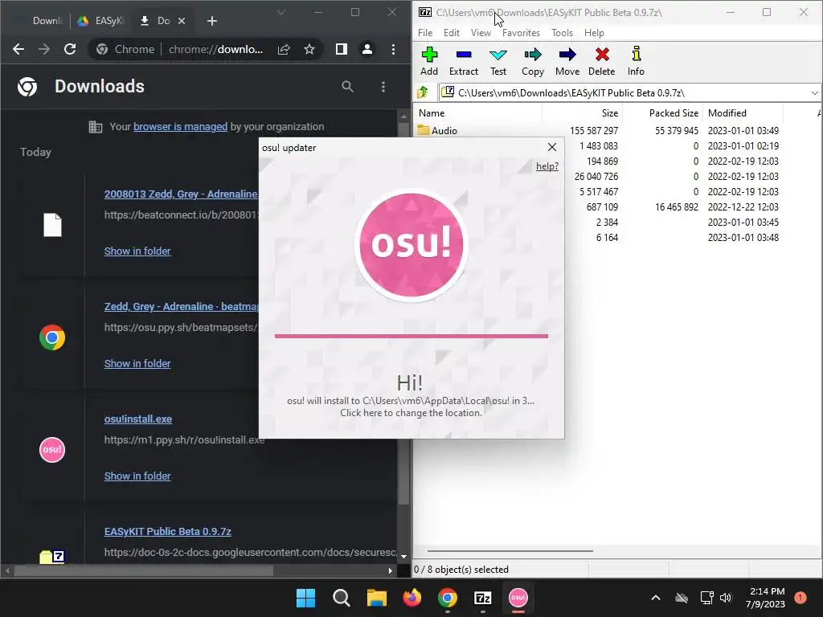Open the Help menu in 7-Zip
The image size is (823, 617).
[594, 32]
